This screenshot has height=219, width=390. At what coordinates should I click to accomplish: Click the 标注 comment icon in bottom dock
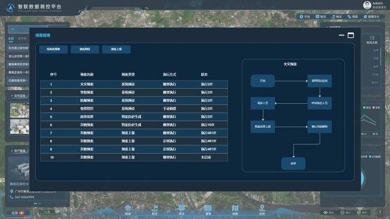pos(182,208)
